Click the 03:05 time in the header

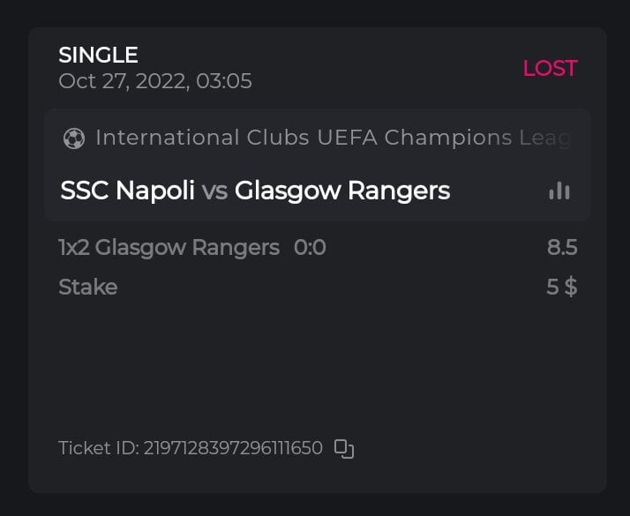225,81
